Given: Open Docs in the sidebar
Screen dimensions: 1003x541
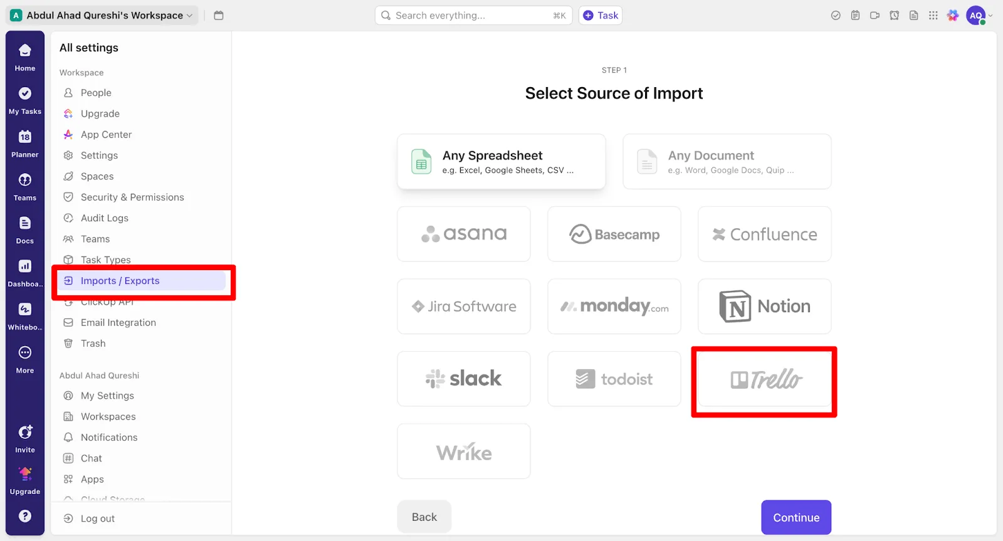Looking at the screenshot, I should [25, 230].
